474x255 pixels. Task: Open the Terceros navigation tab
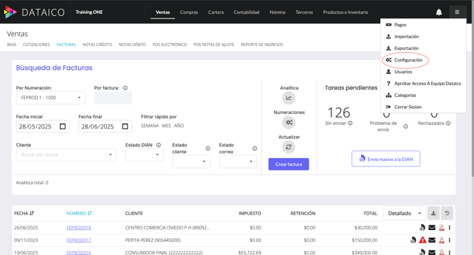[x=304, y=12]
